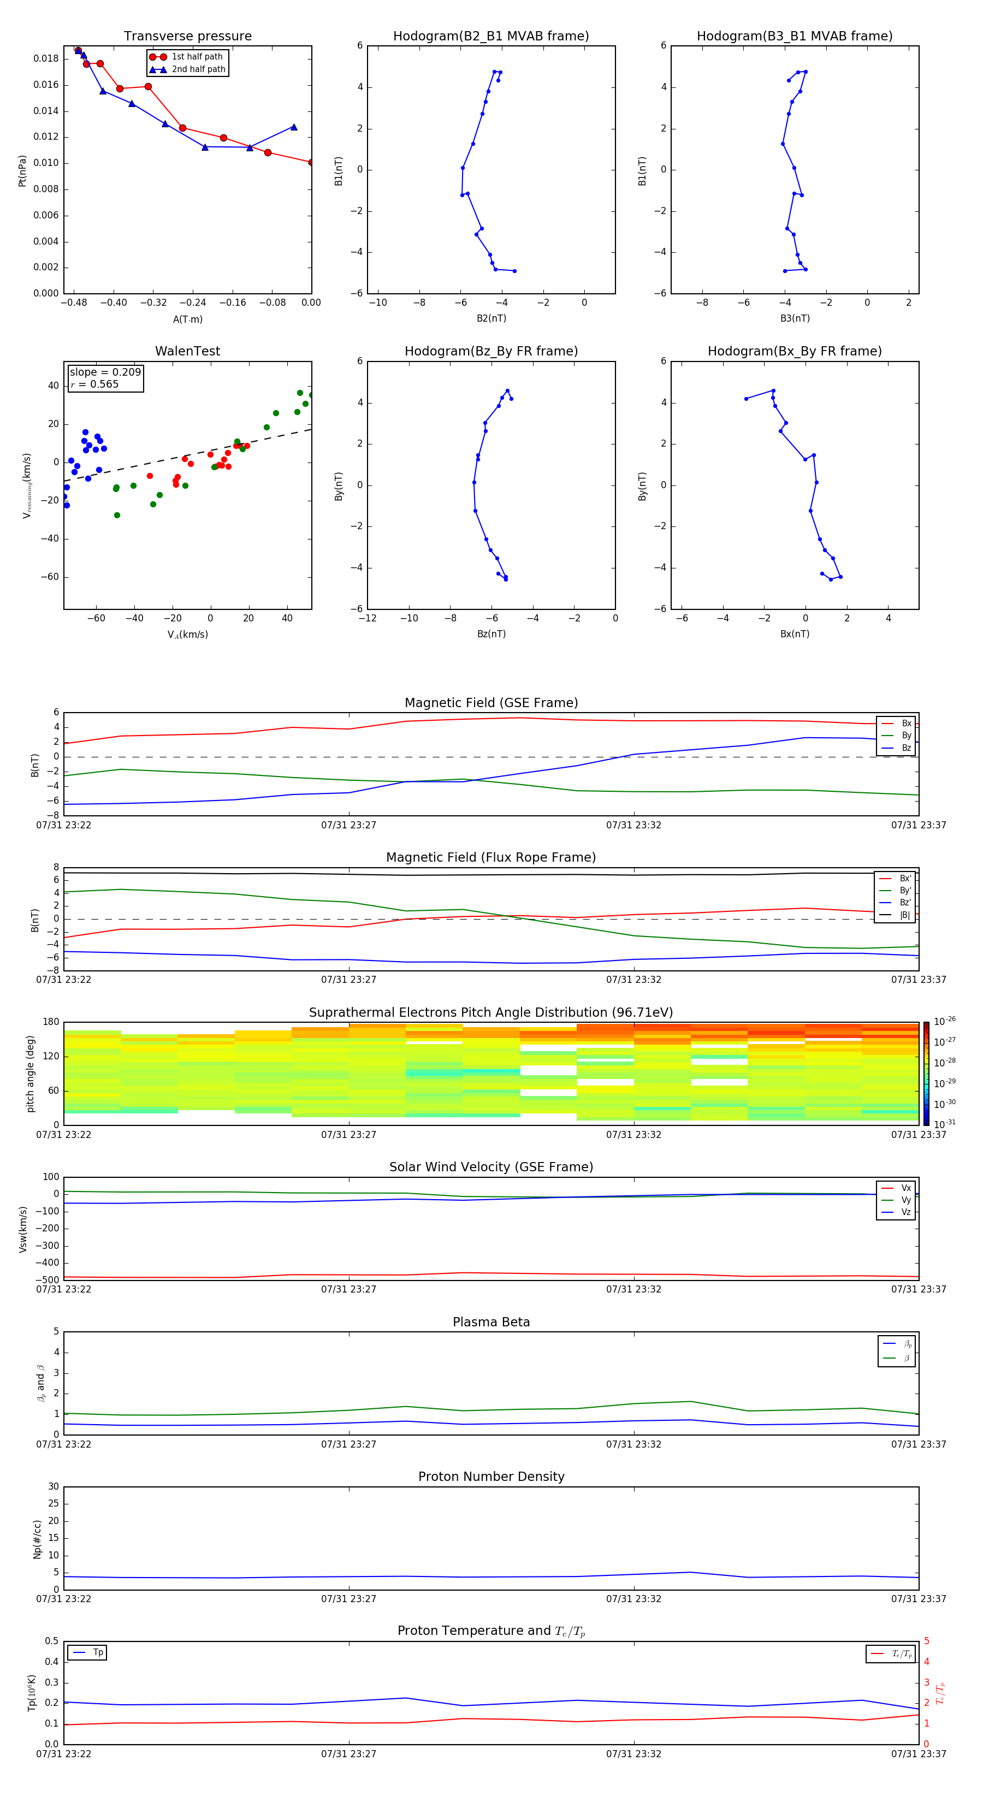Click the 'V_A(km/s)' x-axis label

(187, 635)
